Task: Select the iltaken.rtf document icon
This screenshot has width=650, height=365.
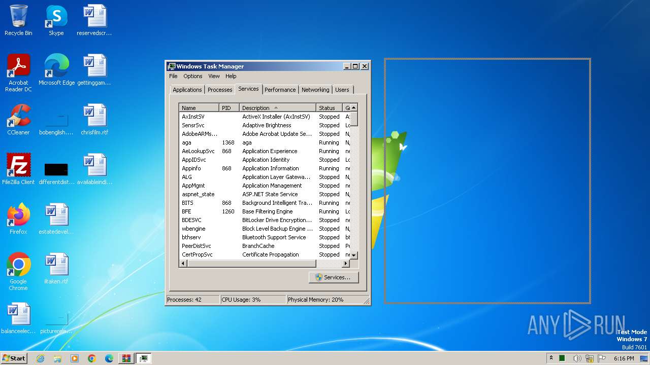Action: (56, 269)
